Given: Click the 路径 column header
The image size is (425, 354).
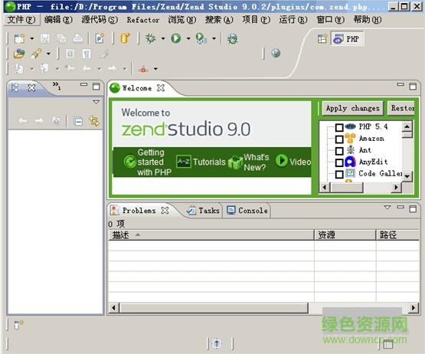Looking at the screenshot, I should (398, 235).
